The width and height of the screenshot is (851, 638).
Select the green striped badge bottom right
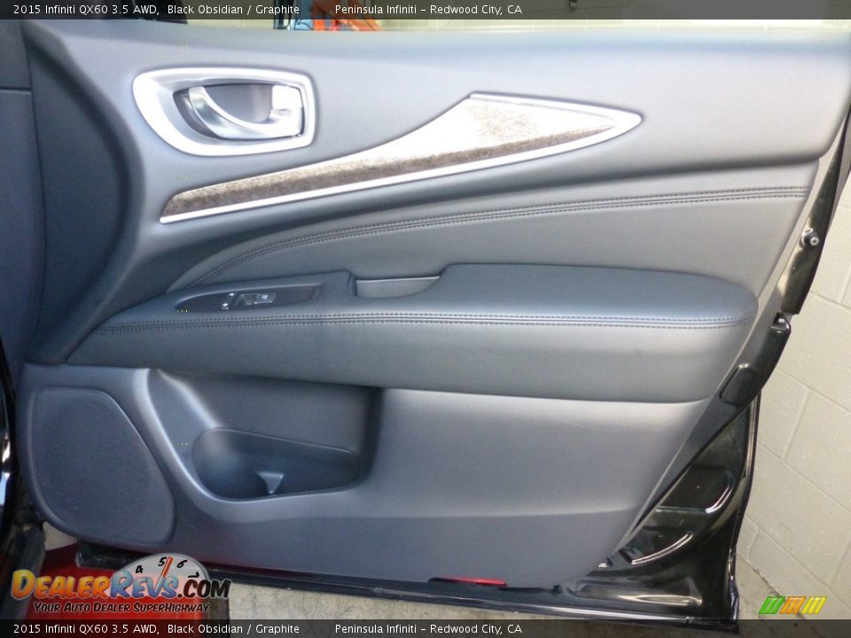click(773, 604)
